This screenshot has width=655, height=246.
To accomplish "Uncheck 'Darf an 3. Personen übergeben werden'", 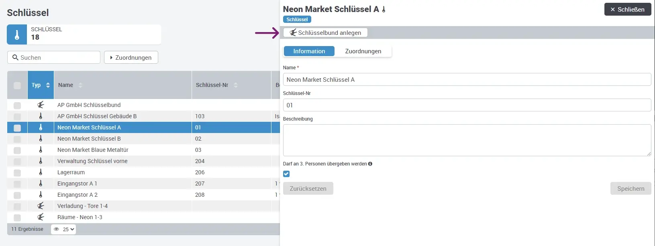I will tap(286, 174).
